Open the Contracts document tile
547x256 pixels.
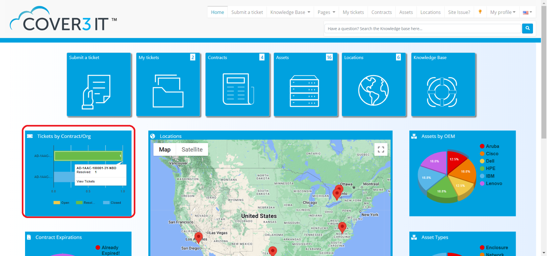238,89
